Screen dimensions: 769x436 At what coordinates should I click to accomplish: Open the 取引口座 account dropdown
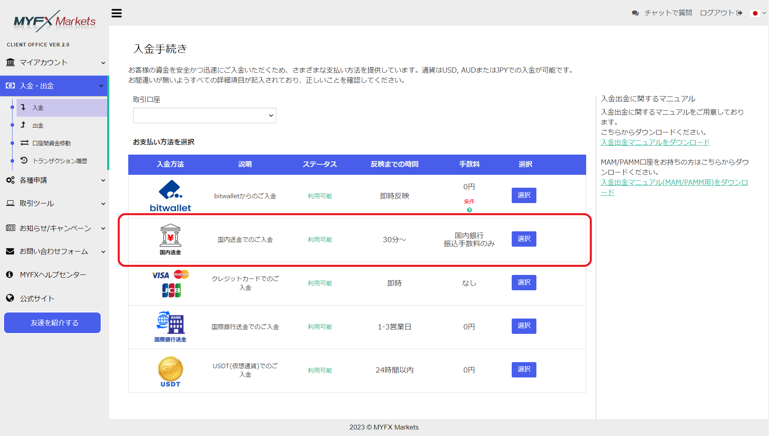(x=204, y=115)
